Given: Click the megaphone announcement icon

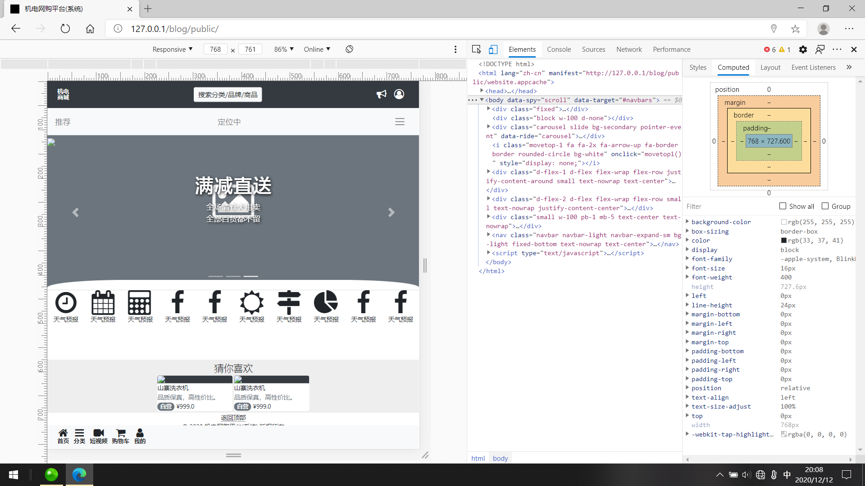Looking at the screenshot, I should coord(381,94).
